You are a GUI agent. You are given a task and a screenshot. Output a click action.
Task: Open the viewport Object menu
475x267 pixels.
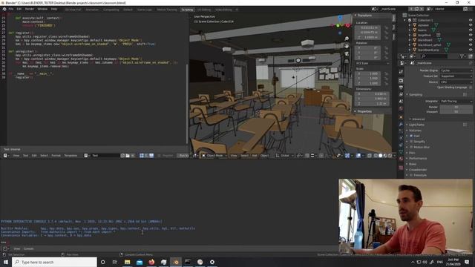pyautogui.click(x=264, y=156)
